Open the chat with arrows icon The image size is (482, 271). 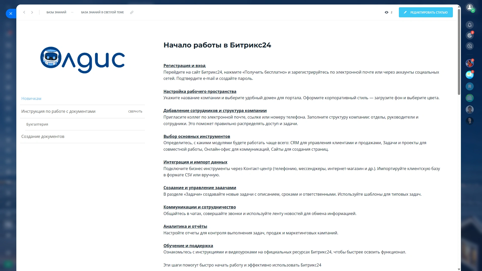[x=469, y=46]
